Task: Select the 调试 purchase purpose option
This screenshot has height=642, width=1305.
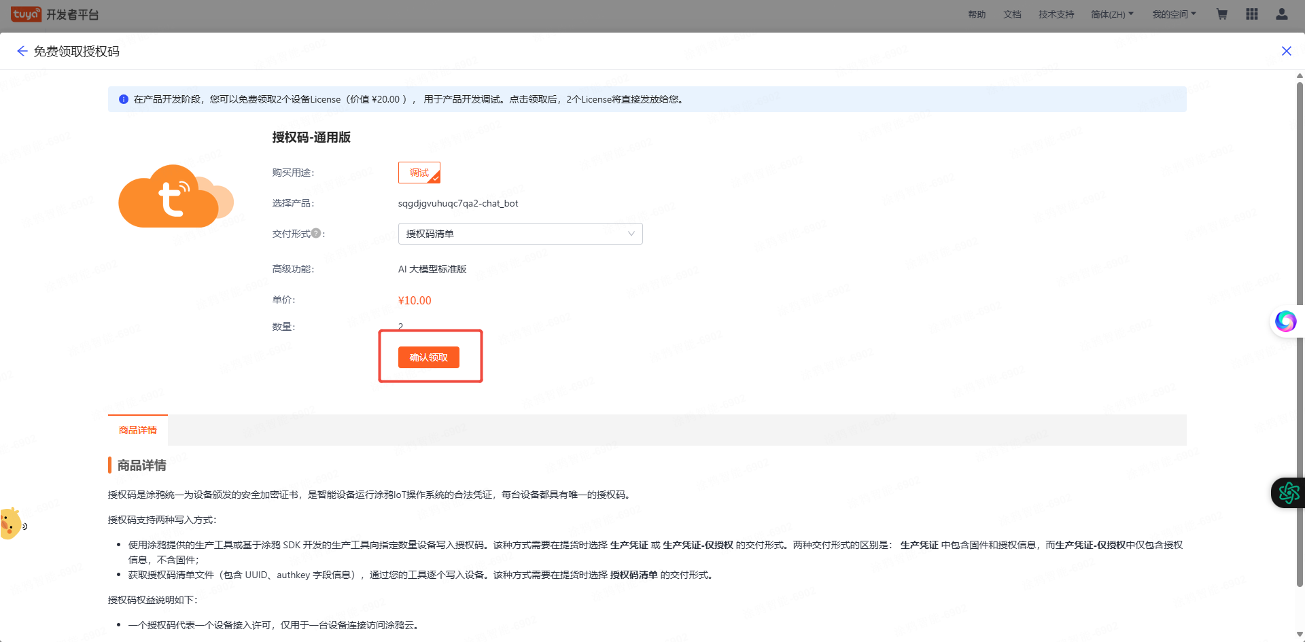Action: 419,173
